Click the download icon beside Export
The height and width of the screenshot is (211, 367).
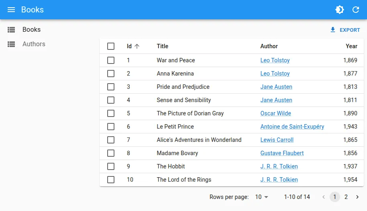pyautogui.click(x=332, y=30)
